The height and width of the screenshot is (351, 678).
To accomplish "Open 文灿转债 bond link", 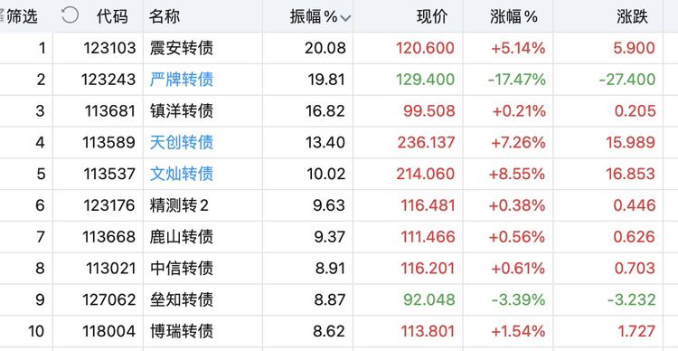I will coord(182,174).
